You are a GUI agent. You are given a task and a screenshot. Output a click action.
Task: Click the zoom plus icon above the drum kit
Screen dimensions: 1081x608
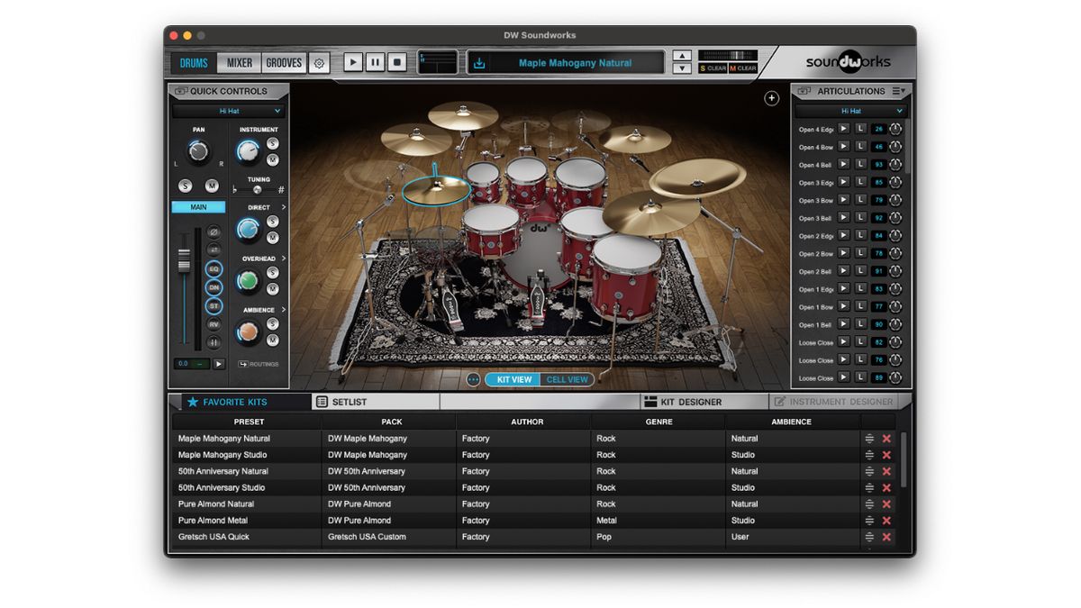[772, 98]
